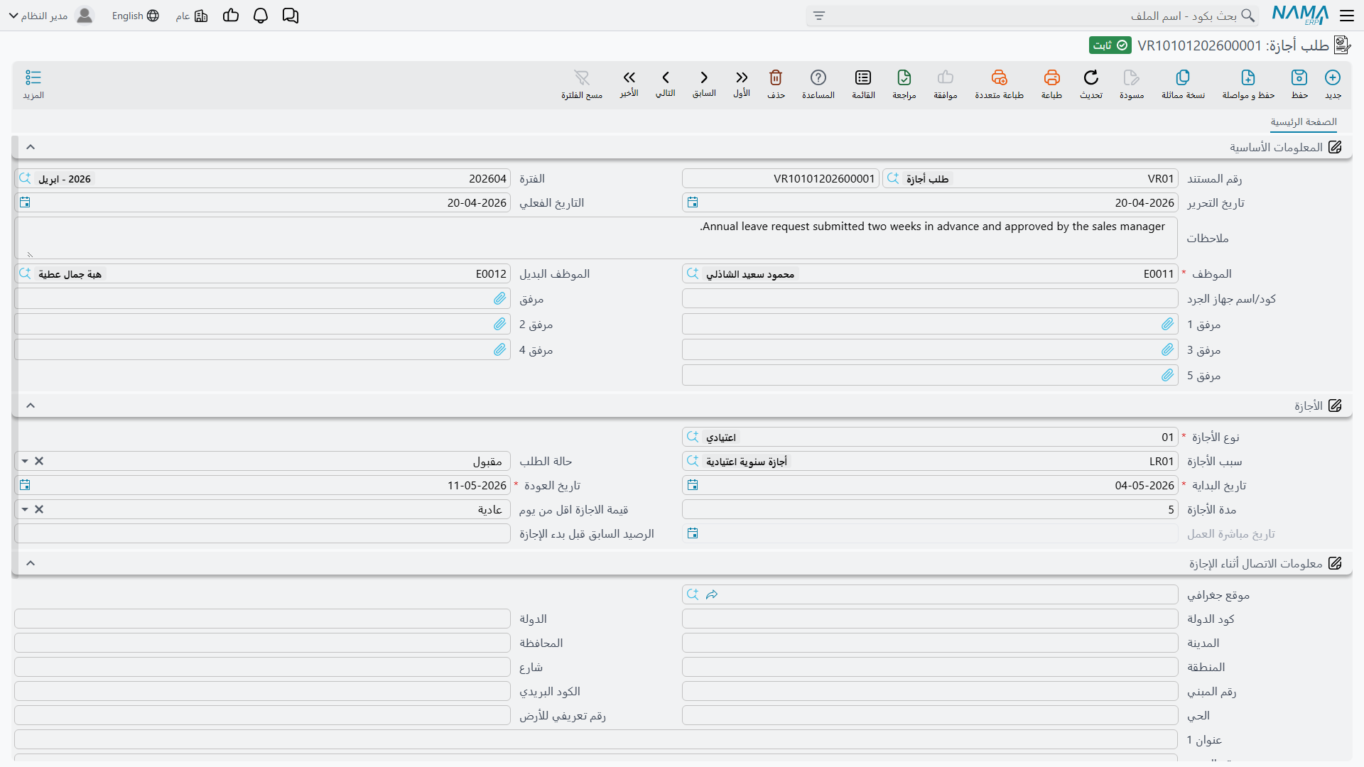Click attachment paperclip for مرفق 1
This screenshot has width=1364, height=767.
[1167, 324]
